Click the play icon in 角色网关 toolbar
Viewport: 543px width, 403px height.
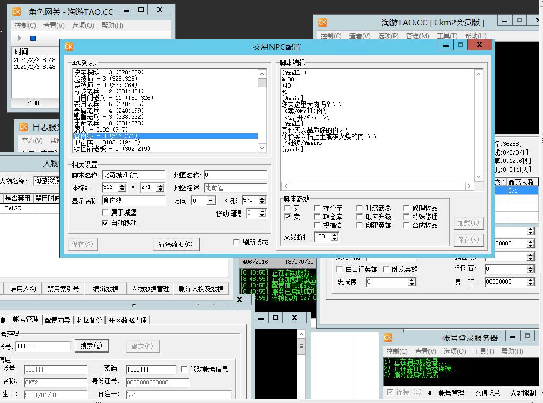(20, 38)
